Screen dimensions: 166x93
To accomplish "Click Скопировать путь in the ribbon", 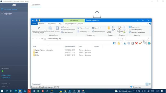I will coord(68,30).
